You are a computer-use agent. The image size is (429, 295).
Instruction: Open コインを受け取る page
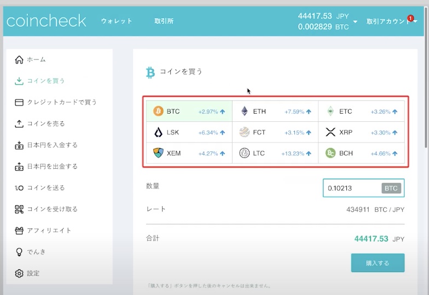(53, 209)
